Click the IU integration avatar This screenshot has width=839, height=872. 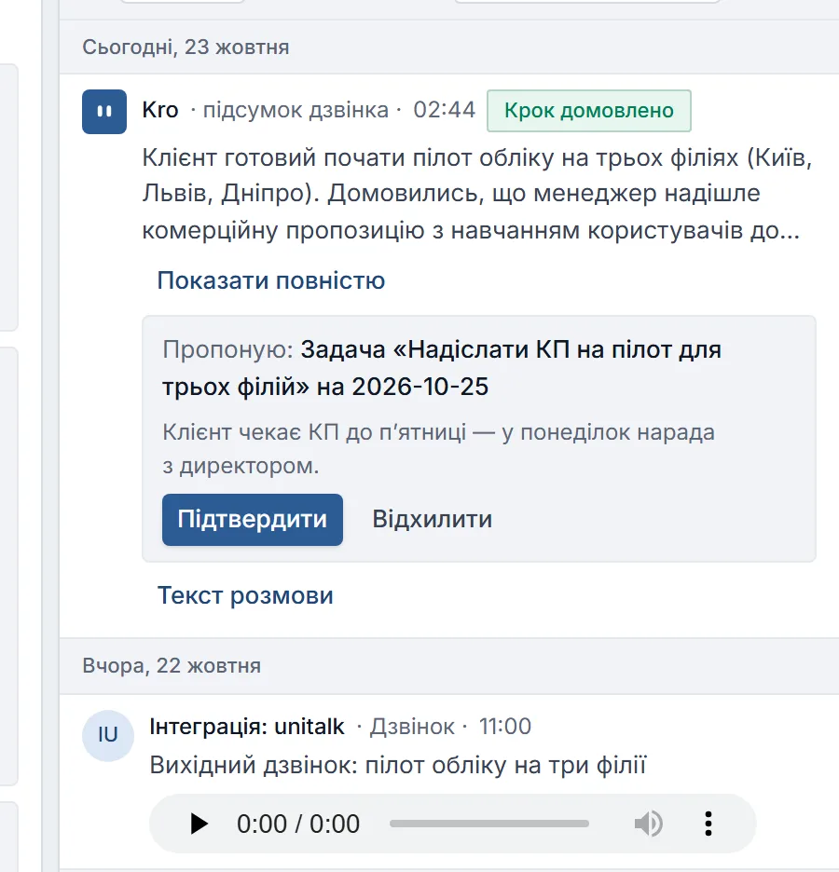[108, 735]
